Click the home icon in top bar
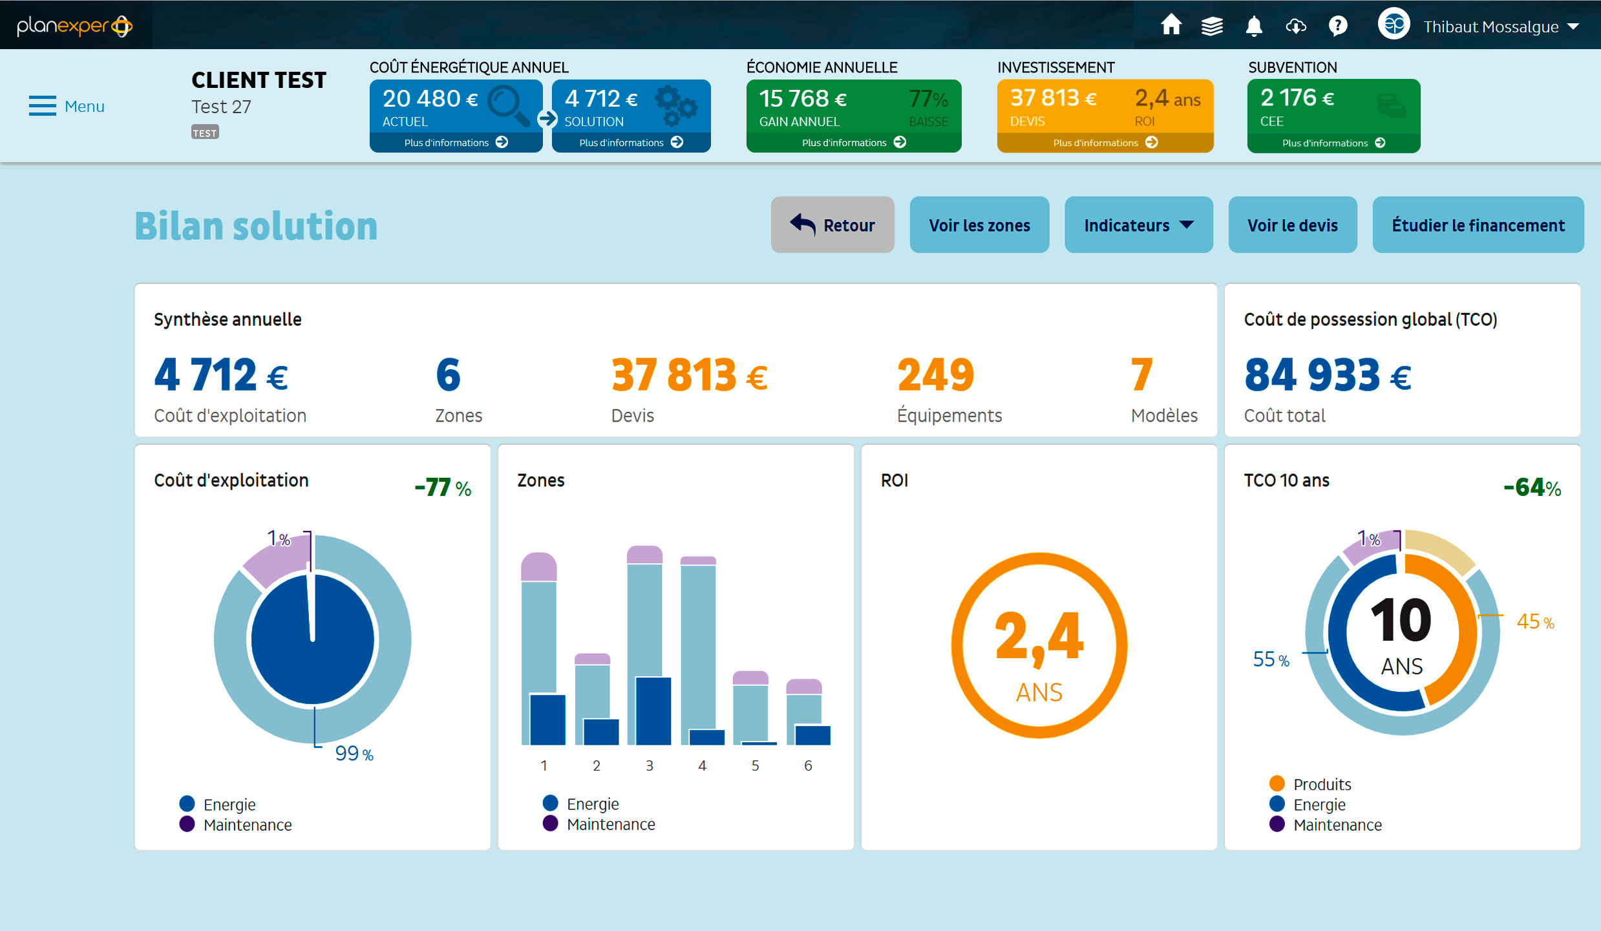The image size is (1601, 931). [x=1171, y=26]
